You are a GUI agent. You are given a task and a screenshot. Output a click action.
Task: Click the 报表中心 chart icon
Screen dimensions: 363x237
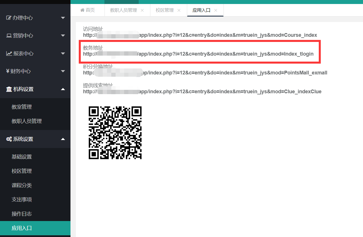click(9, 54)
